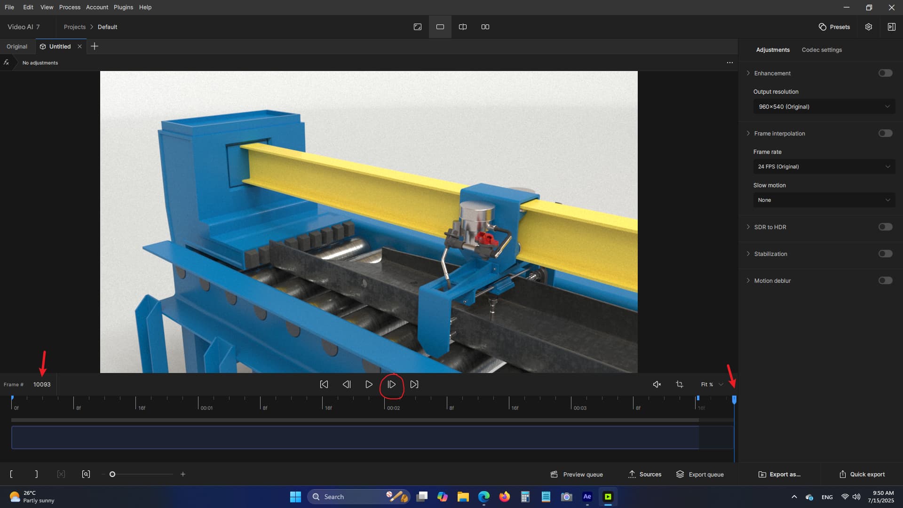Toggle the right side panel icon

tap(891, 27)
